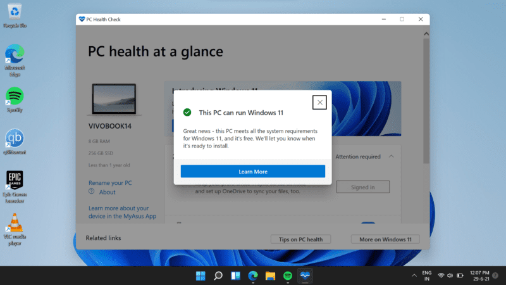Open qBittorrent desktop shortcut

(x=15, y=142)
